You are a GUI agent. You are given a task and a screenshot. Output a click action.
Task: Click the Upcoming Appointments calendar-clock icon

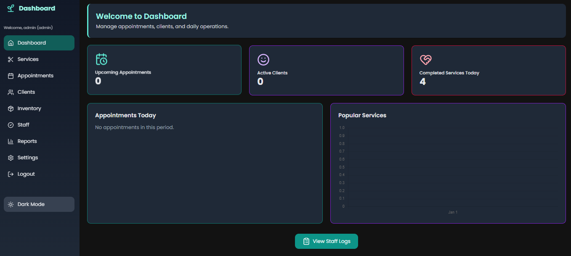tap(101, 59)
